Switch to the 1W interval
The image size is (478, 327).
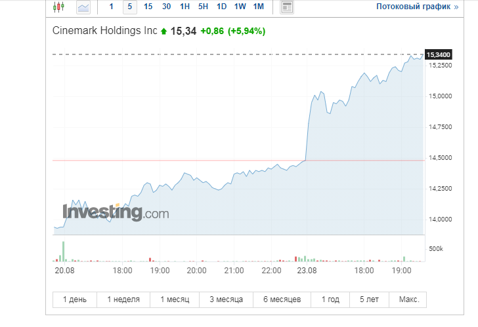[x=240, y=7]
